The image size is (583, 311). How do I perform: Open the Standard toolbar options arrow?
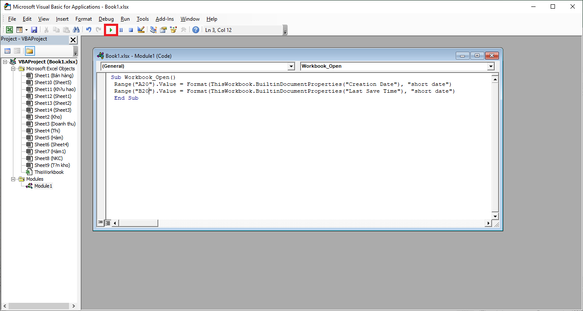(285, 30)
